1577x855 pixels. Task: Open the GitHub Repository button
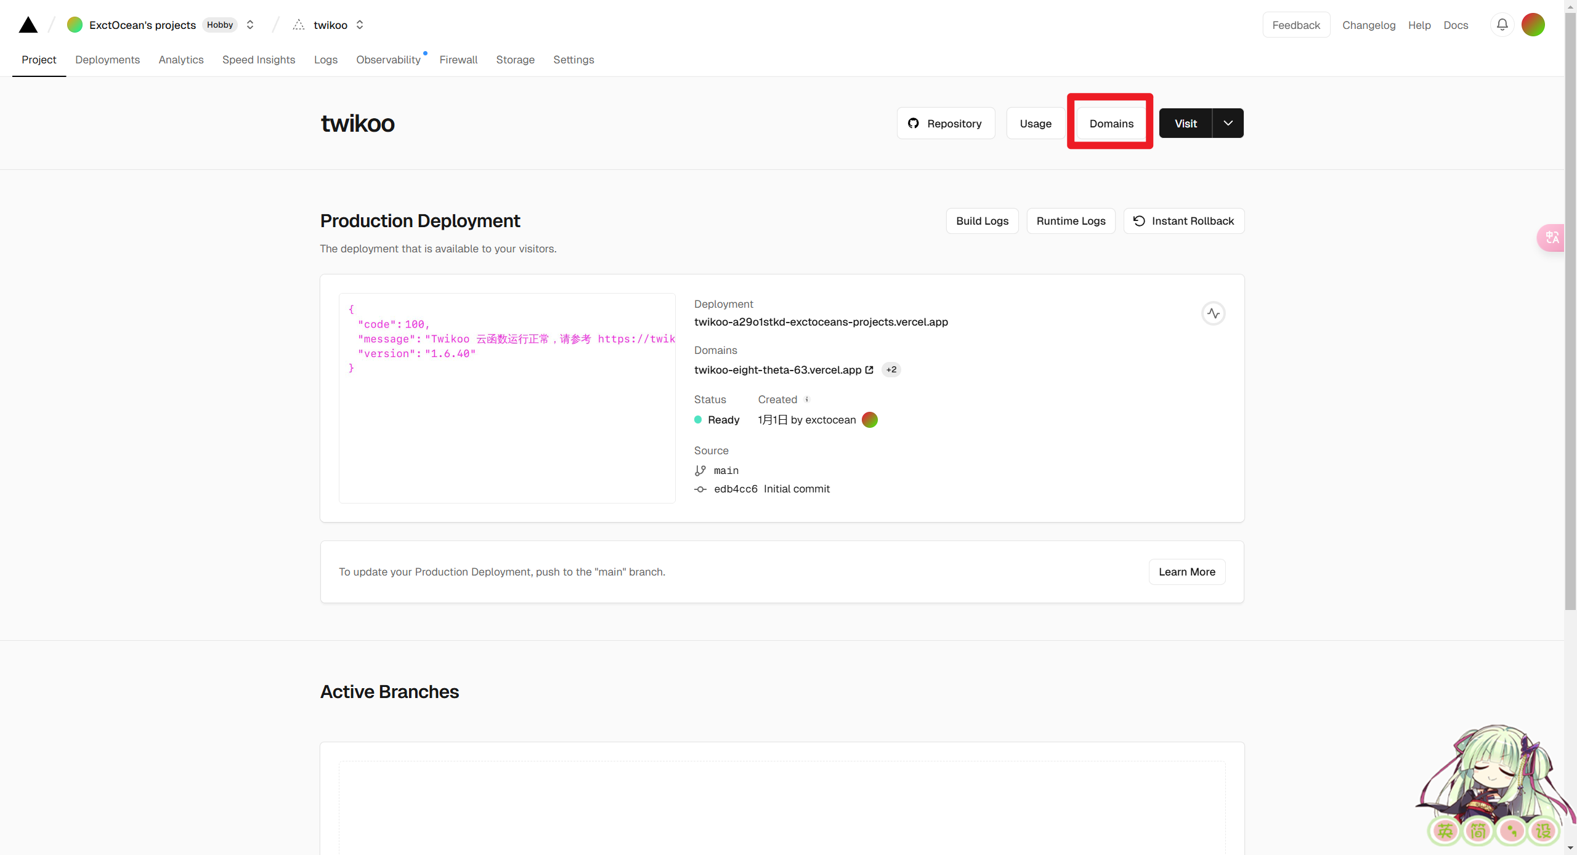945,123
